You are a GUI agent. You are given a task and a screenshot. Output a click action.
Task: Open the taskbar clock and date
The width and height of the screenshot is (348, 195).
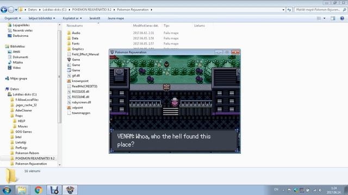pyautogui.click(x=334, y=190)
